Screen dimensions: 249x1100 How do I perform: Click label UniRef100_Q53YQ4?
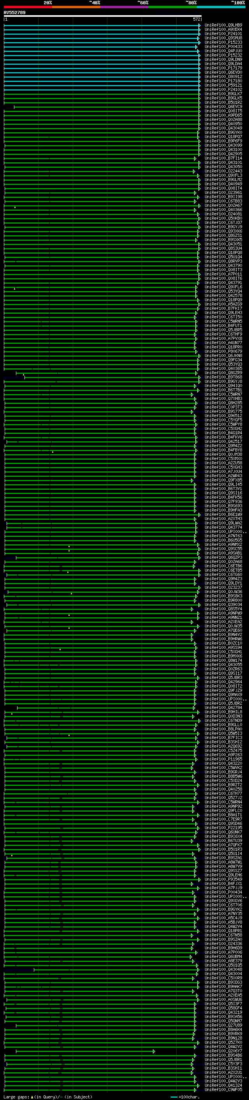[223, 291]
